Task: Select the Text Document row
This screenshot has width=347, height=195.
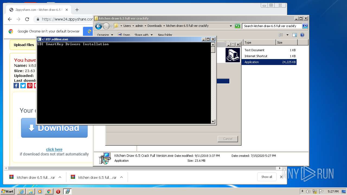Action: [x=269, y=50]
